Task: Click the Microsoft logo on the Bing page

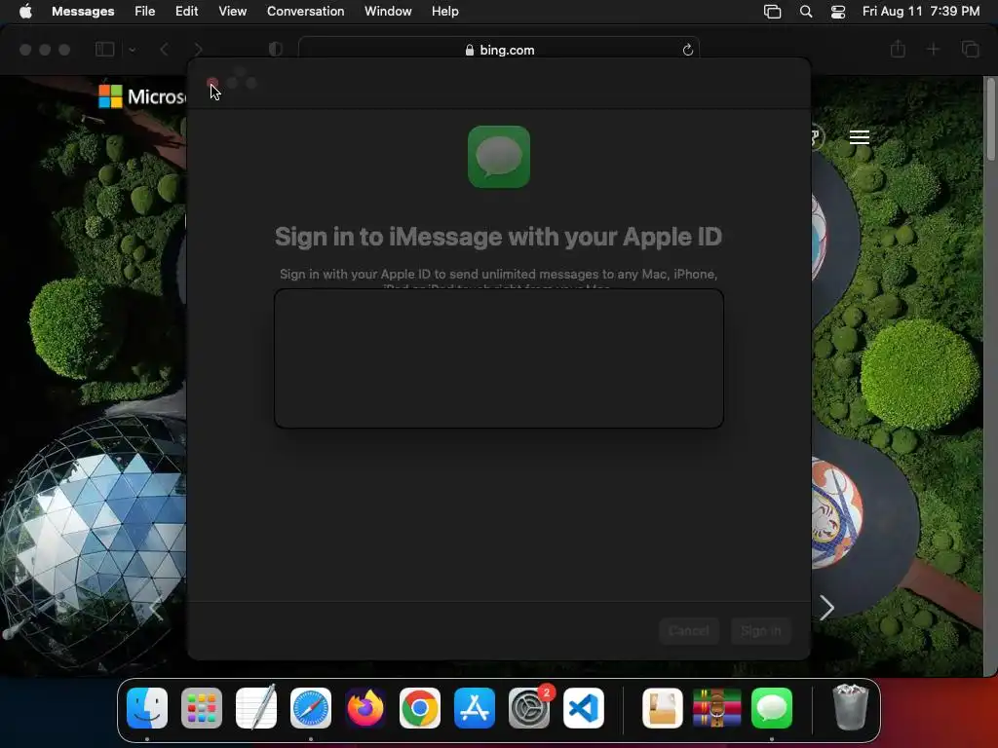Action: click(x=142, y=96)
